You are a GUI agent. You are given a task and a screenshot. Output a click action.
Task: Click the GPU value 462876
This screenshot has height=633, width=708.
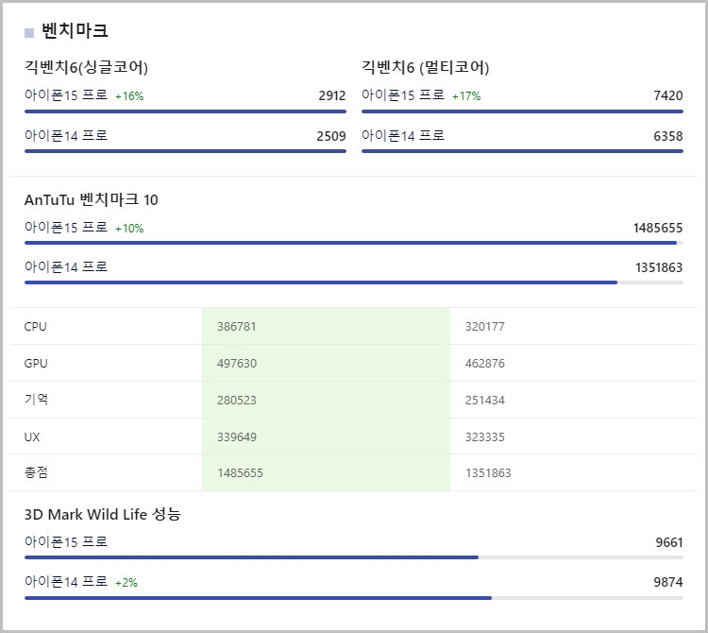pos(485,363)
